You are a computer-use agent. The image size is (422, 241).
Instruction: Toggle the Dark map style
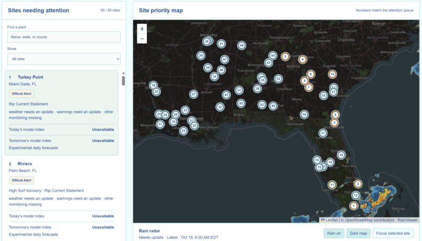pyautogui.click(x=358, y=233)
